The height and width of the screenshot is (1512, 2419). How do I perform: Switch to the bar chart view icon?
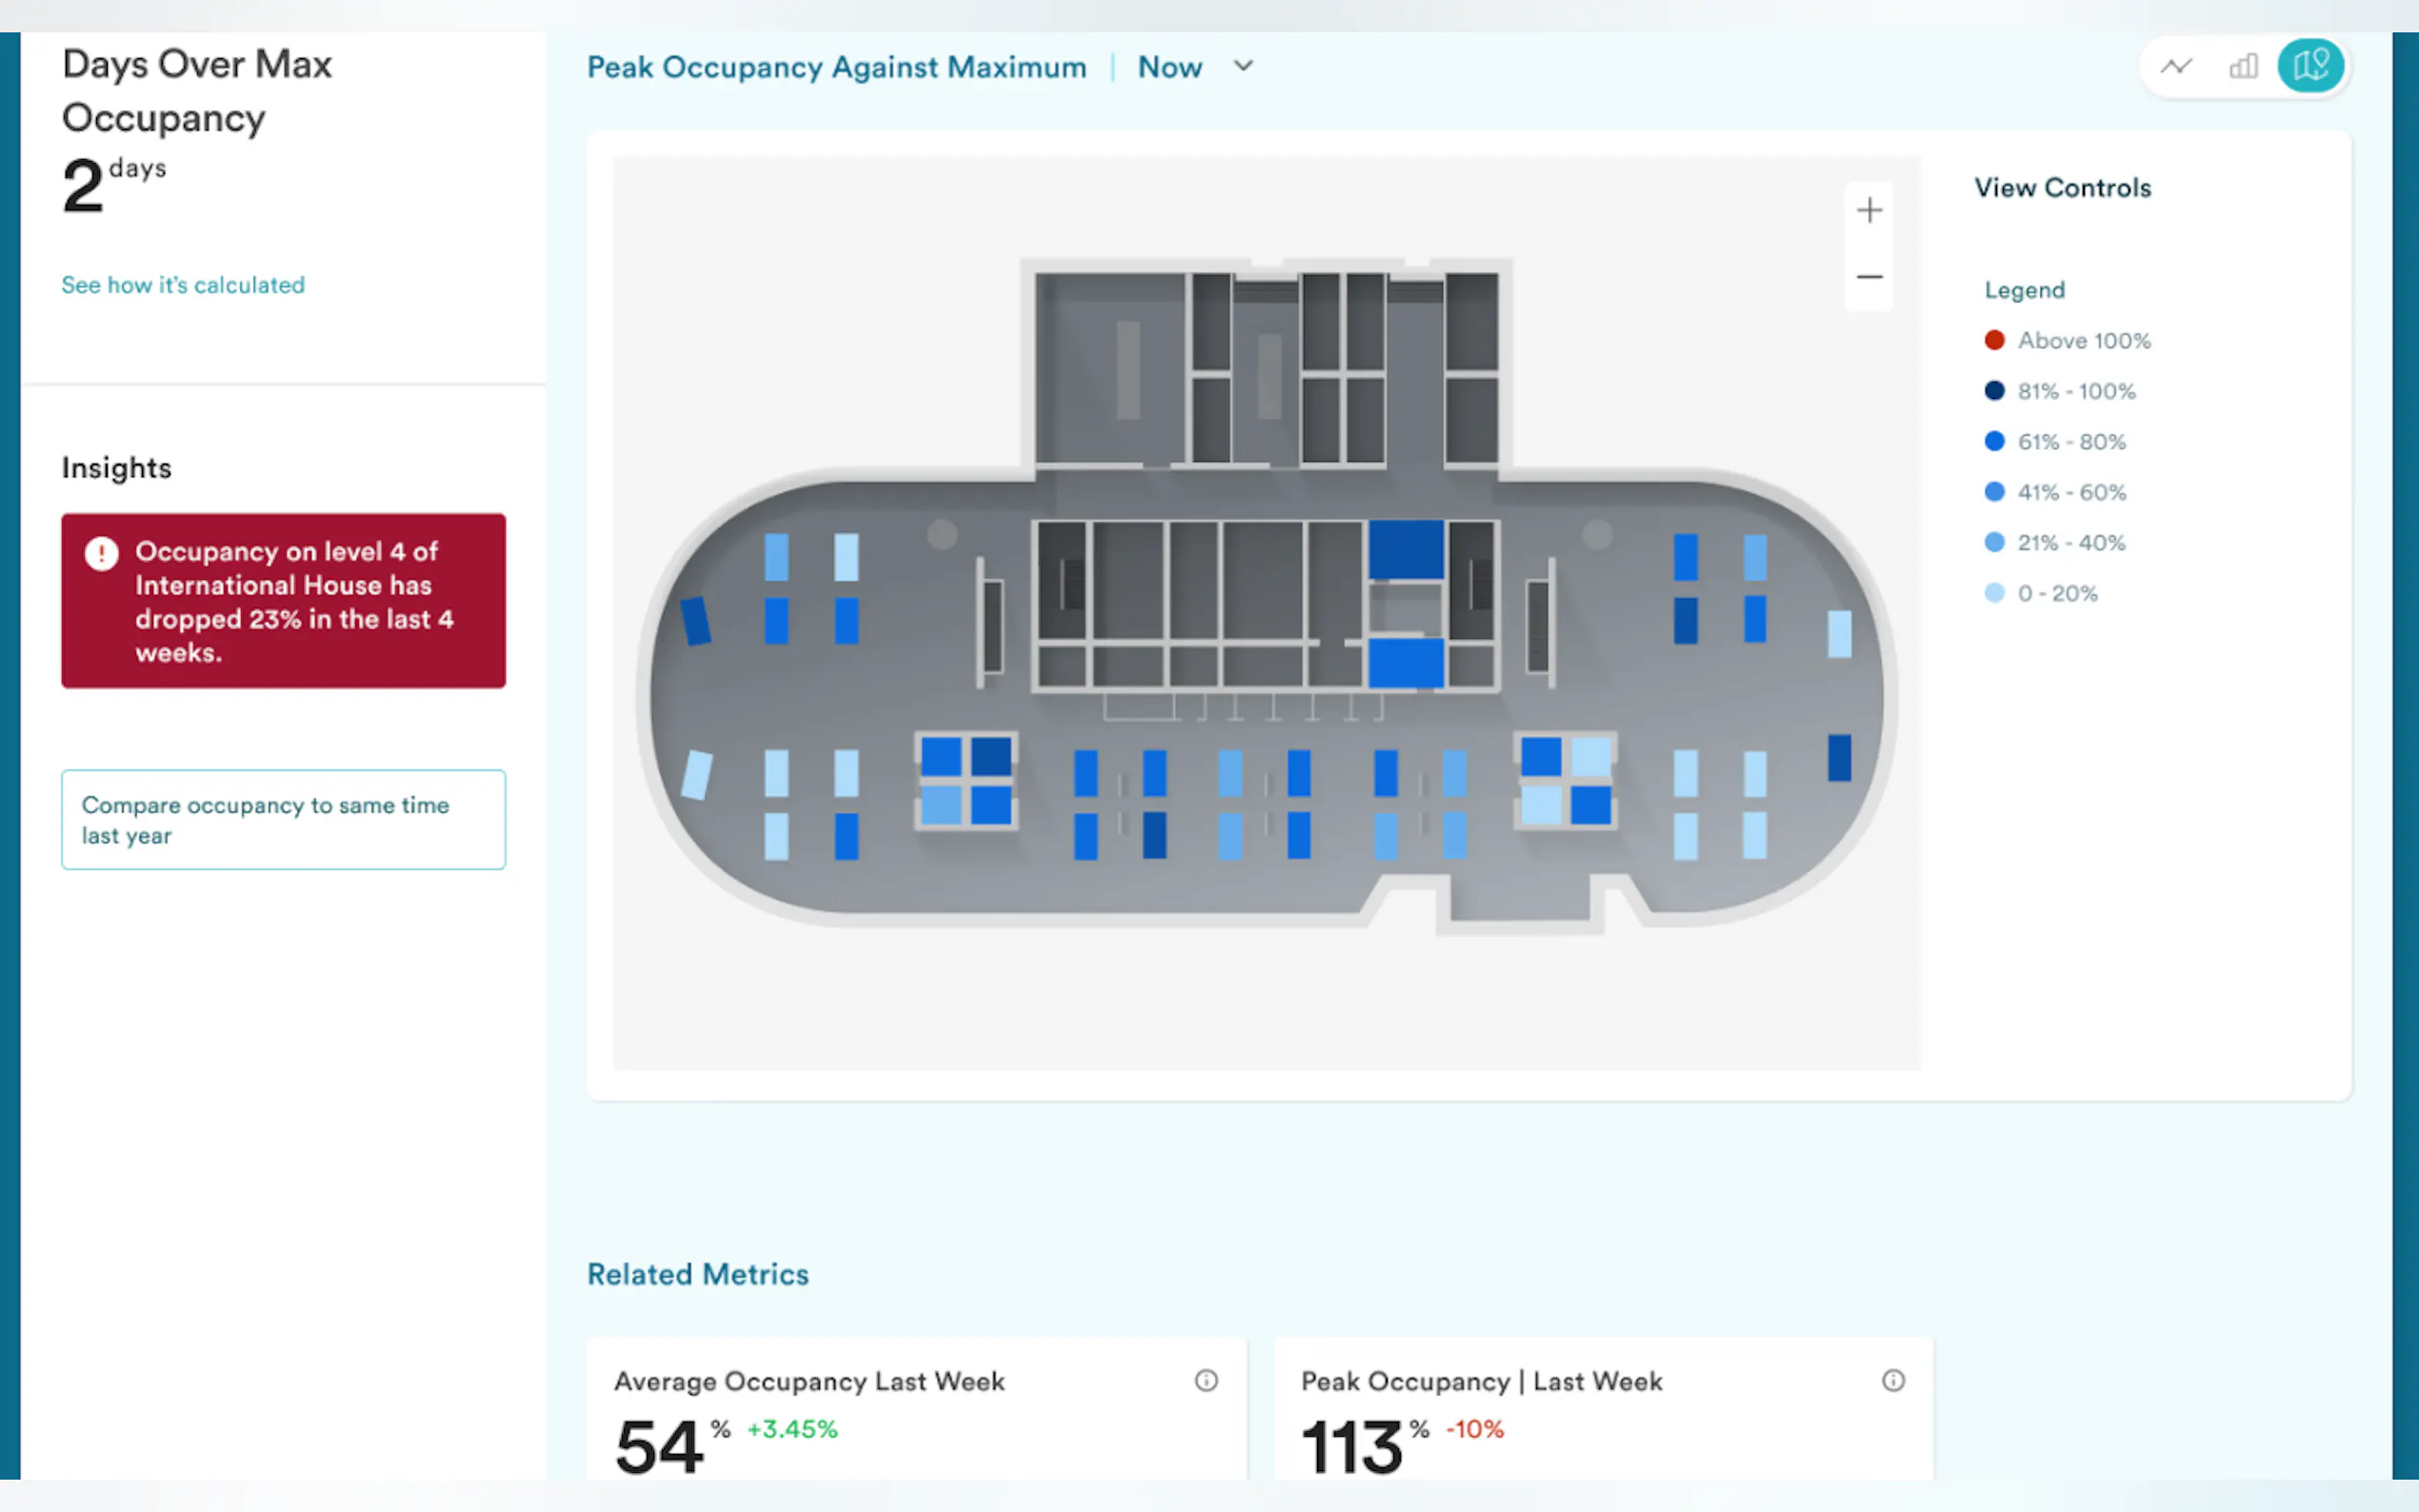coord(2243,67)
